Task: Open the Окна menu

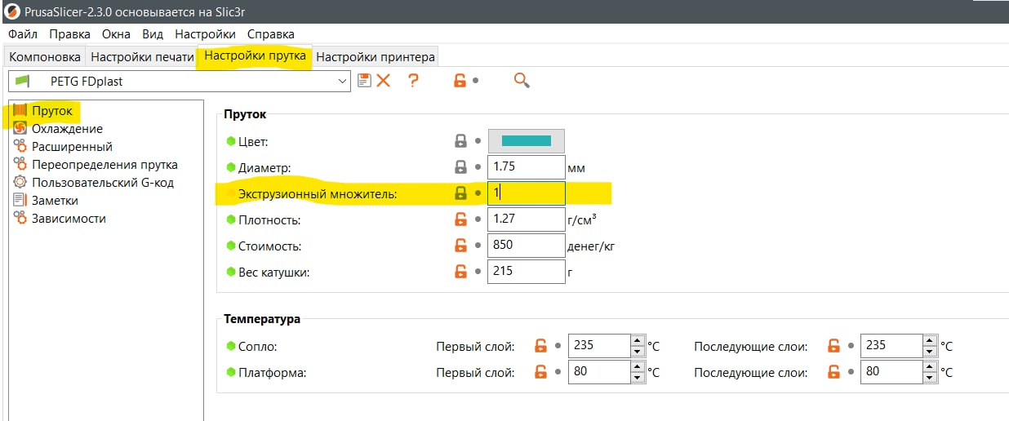Action: [118, 34]
